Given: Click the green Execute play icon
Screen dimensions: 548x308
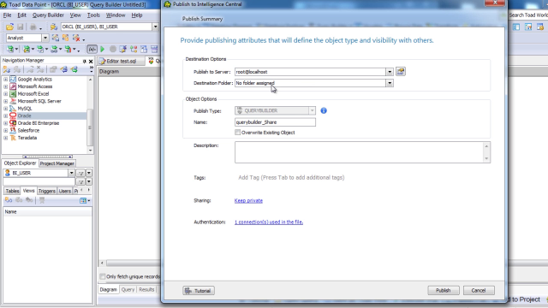Looking at the screenshot, I should pyautogui.click(x=103, y=50).
